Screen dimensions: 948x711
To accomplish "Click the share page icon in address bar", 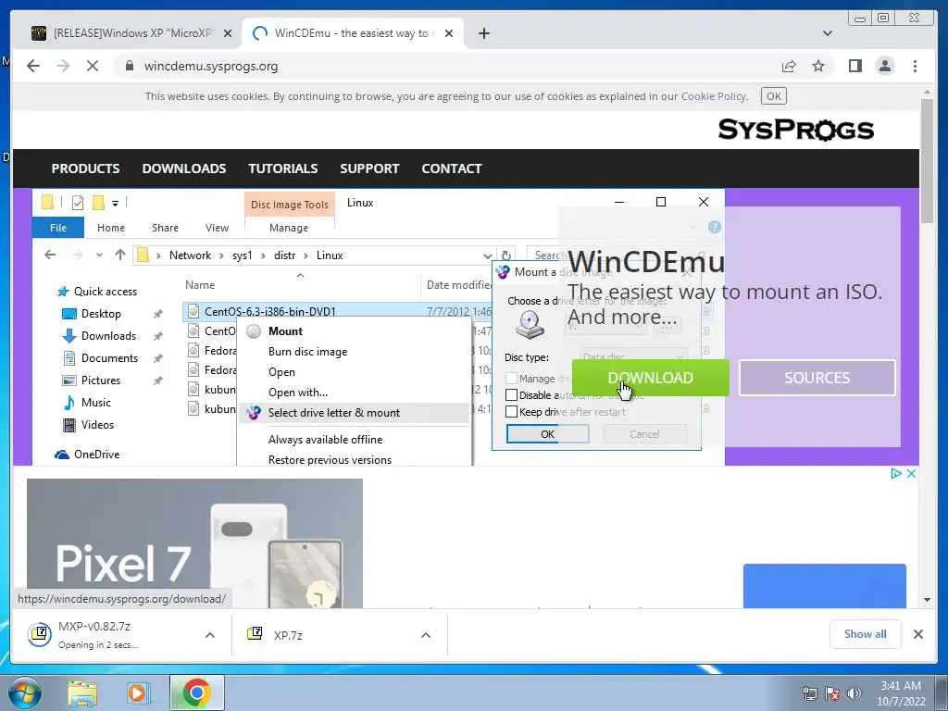I will tap(789, 66).
